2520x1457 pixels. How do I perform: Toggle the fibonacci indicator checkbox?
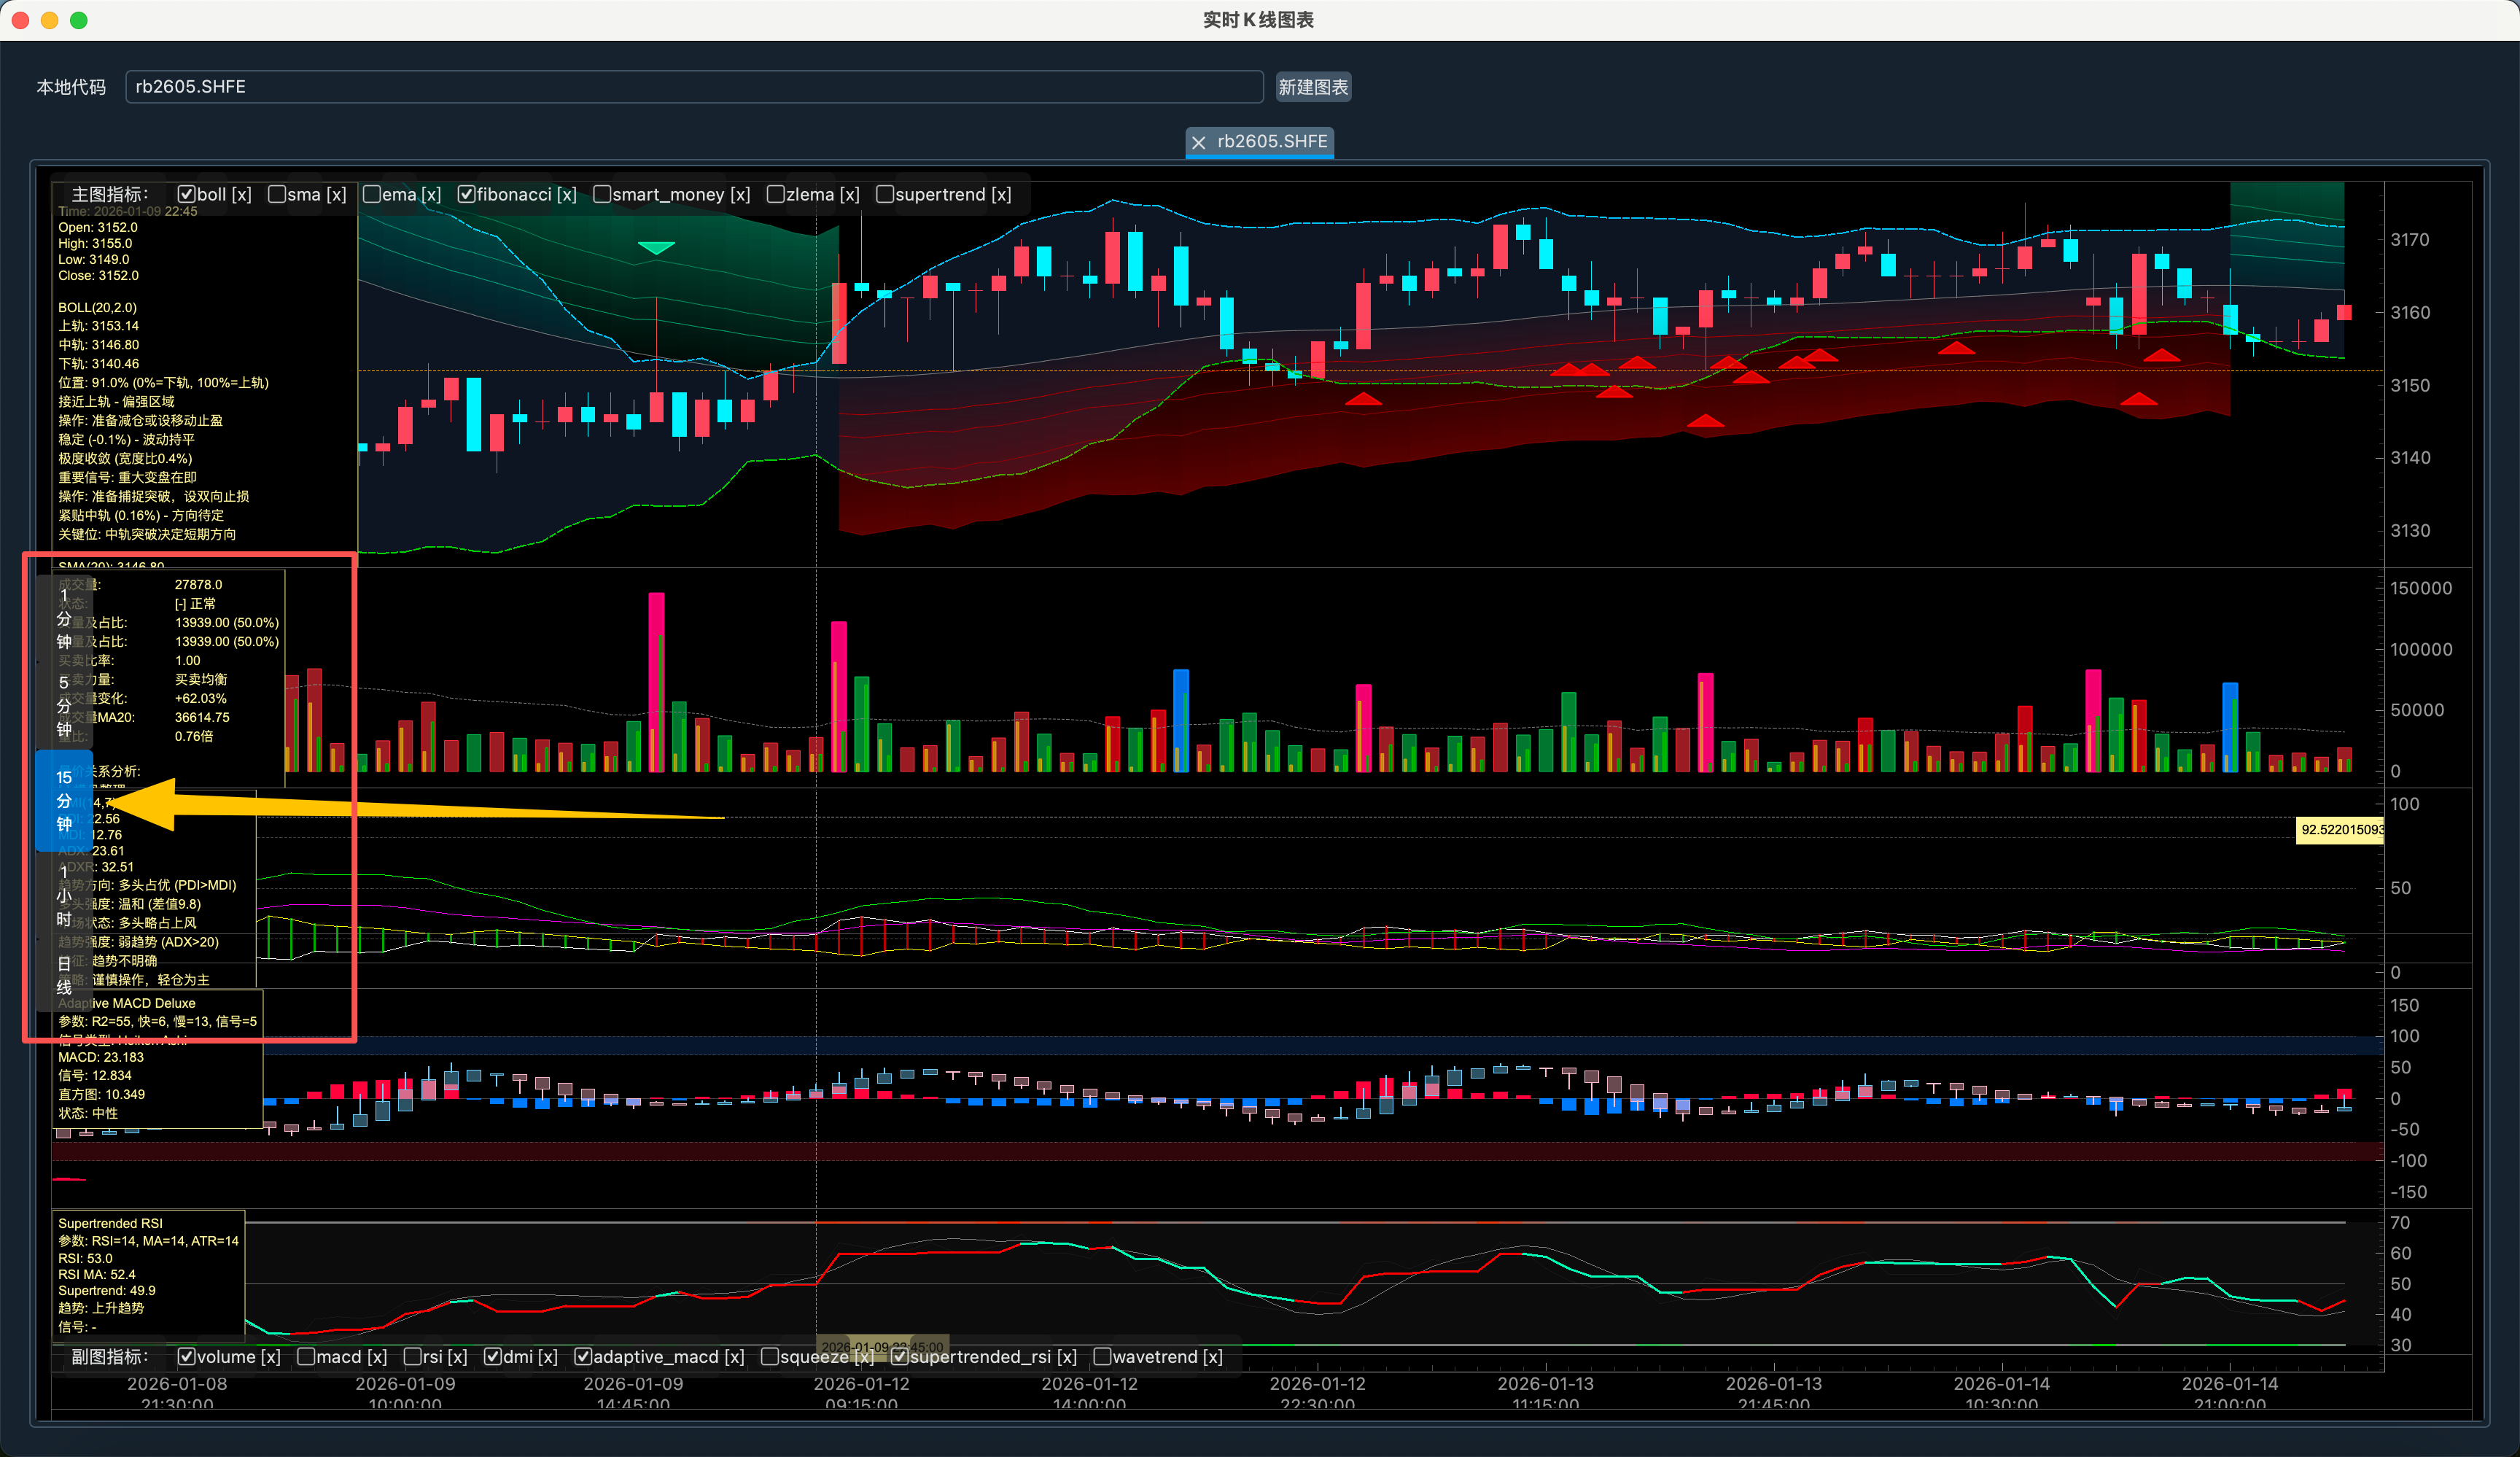pos(466,195)
